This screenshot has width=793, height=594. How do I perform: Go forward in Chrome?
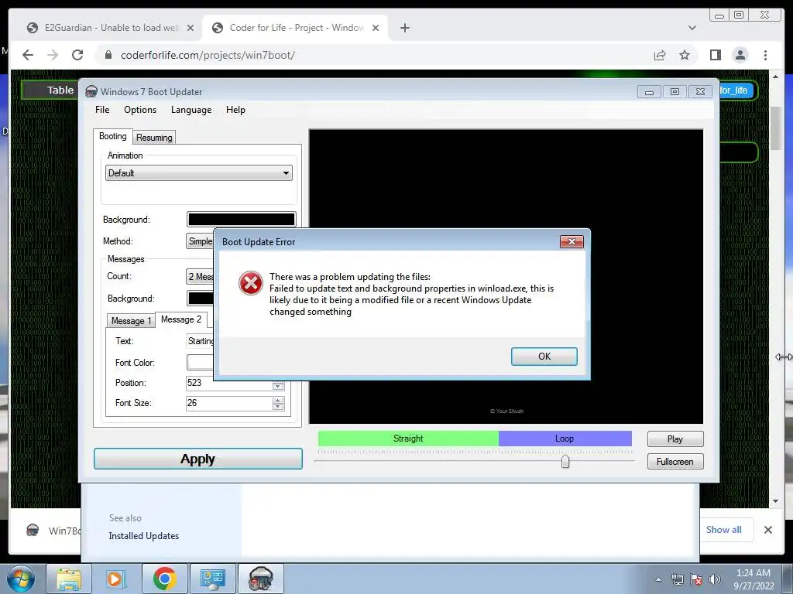coord(53,55)
